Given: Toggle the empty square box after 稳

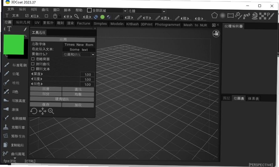Looking at the screenshot, I should [46, 16].
